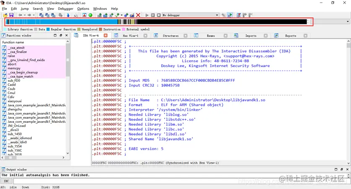
Task: Click the first binoculars text search icon
Action: [x=41, y=15]
